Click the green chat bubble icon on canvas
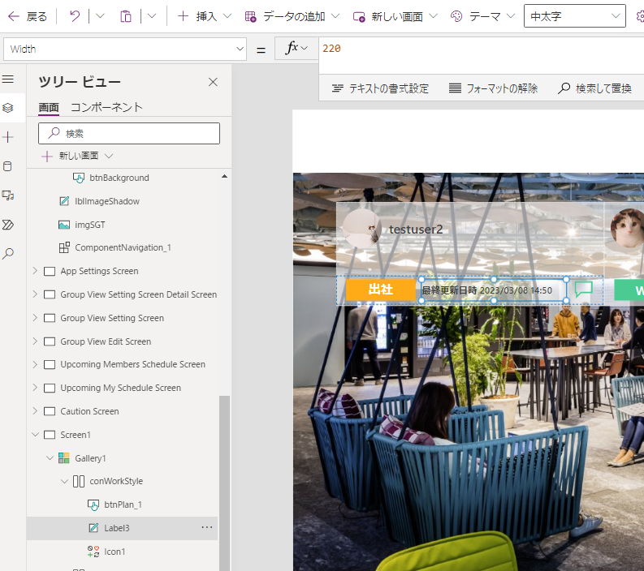Screen dimensions: 644x571 point(583,289)
